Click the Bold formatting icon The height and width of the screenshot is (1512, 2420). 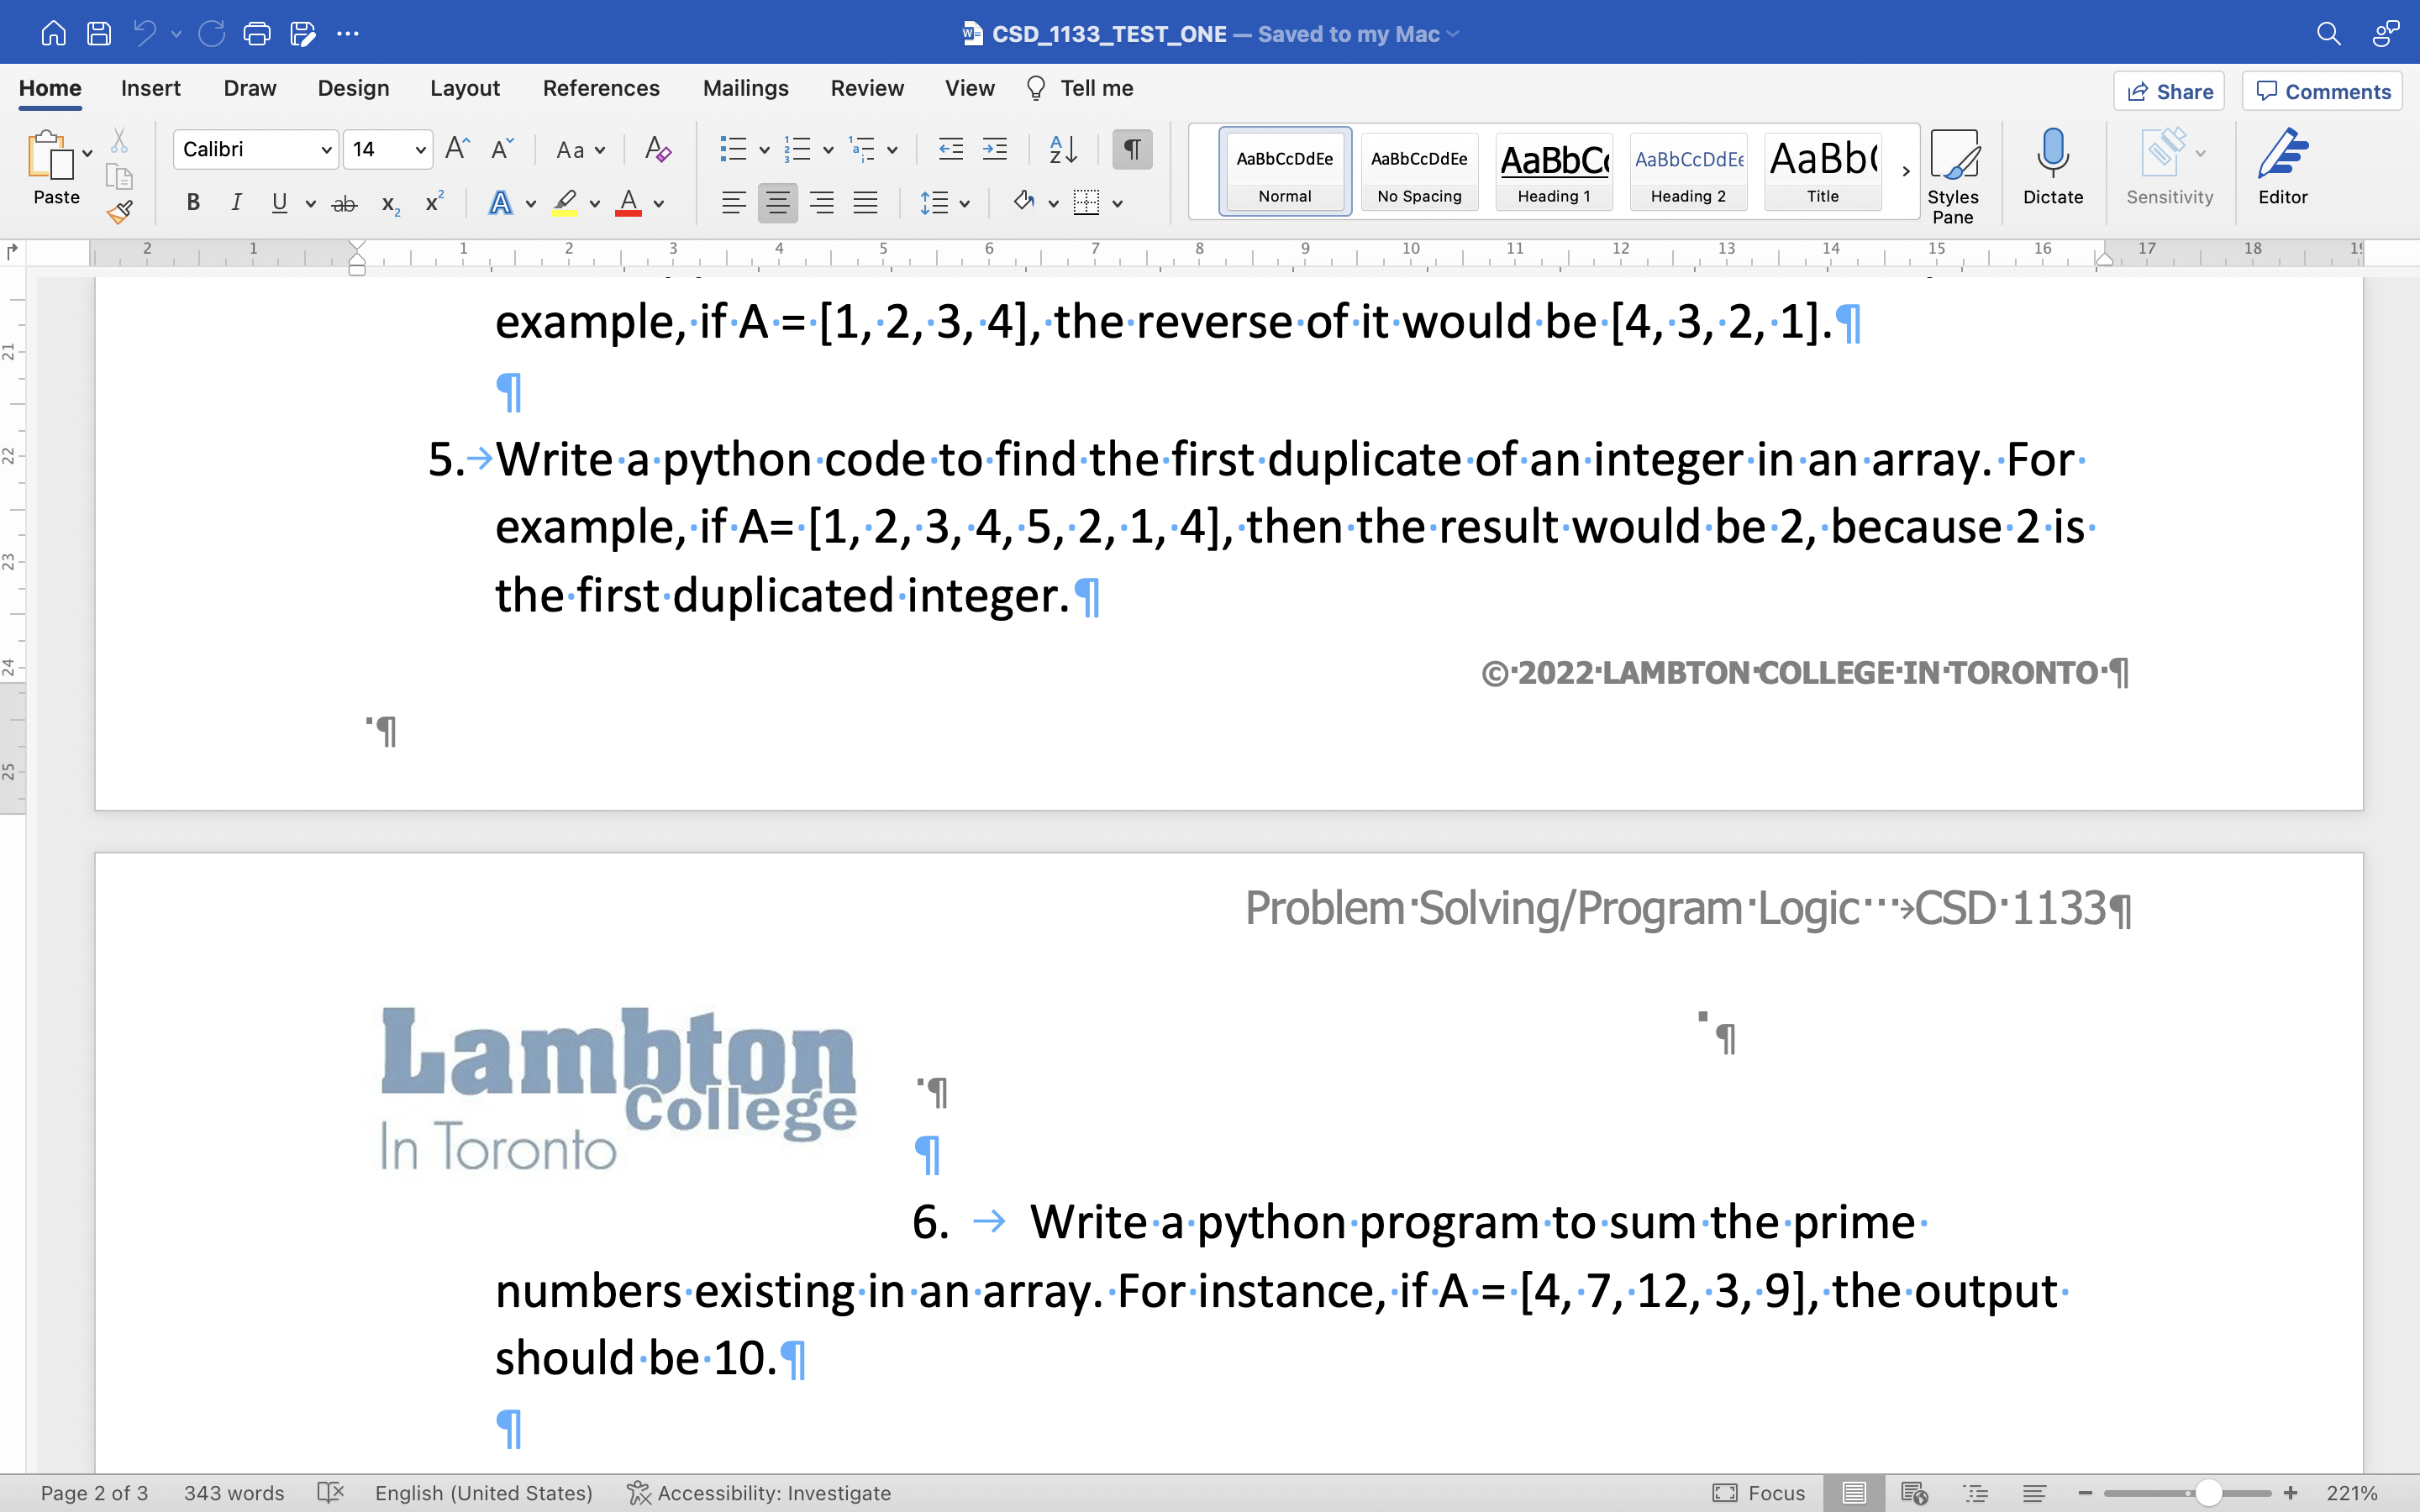pos(193,204)
